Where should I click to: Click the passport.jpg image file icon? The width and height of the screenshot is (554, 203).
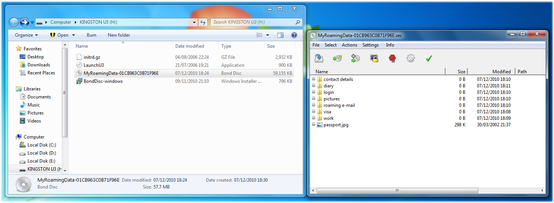pos(320,125)
